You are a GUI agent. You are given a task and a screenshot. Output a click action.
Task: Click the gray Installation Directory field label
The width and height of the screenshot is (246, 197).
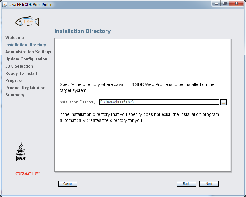click(x=77, y=102)
